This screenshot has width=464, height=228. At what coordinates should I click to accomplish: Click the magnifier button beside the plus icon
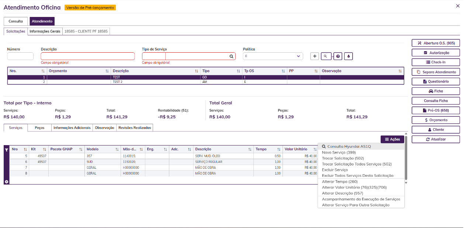(326, 56)
